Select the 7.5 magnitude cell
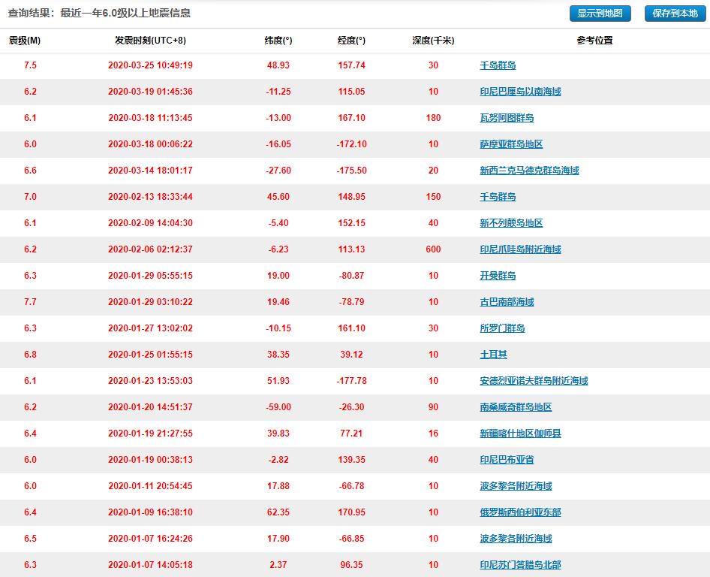 [30, 65]
